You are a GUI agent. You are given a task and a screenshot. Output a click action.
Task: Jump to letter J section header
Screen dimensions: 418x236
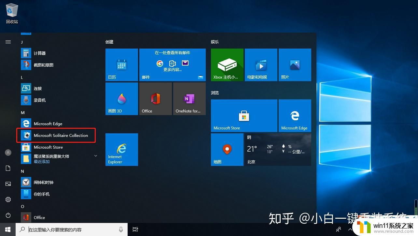22,42
